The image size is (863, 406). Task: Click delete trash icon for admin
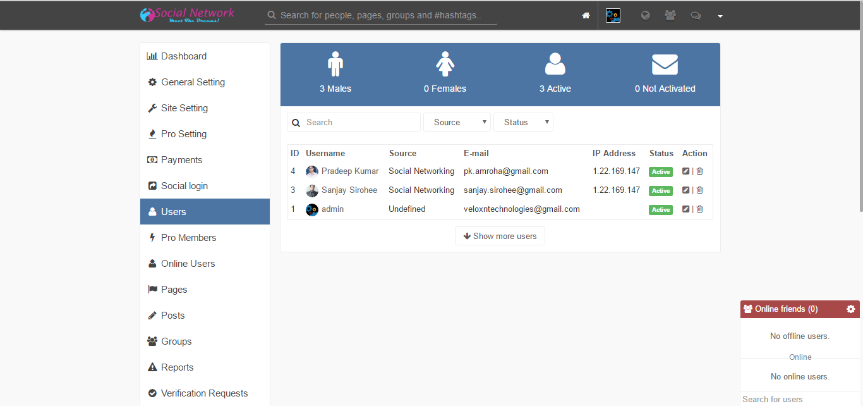[x=699, y=209]
